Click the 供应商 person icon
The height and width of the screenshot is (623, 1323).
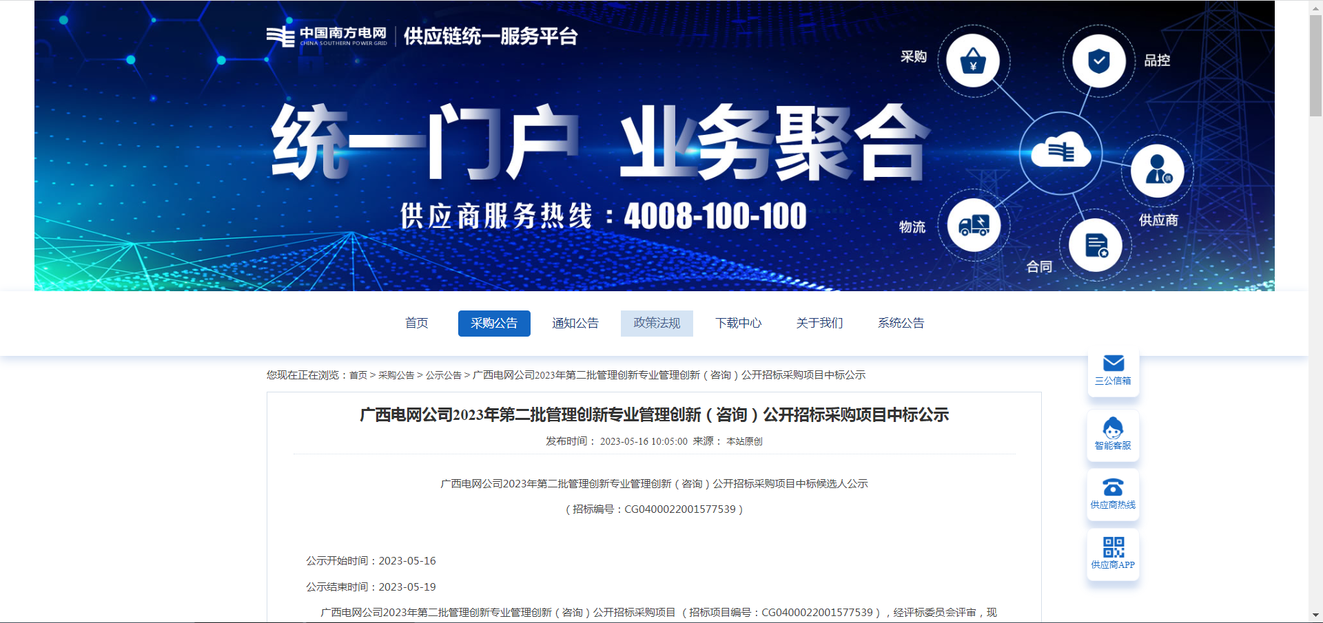1158,170
